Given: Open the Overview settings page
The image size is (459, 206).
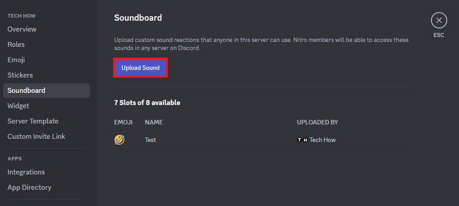Looking at the screenshot, I should (22, 29).
